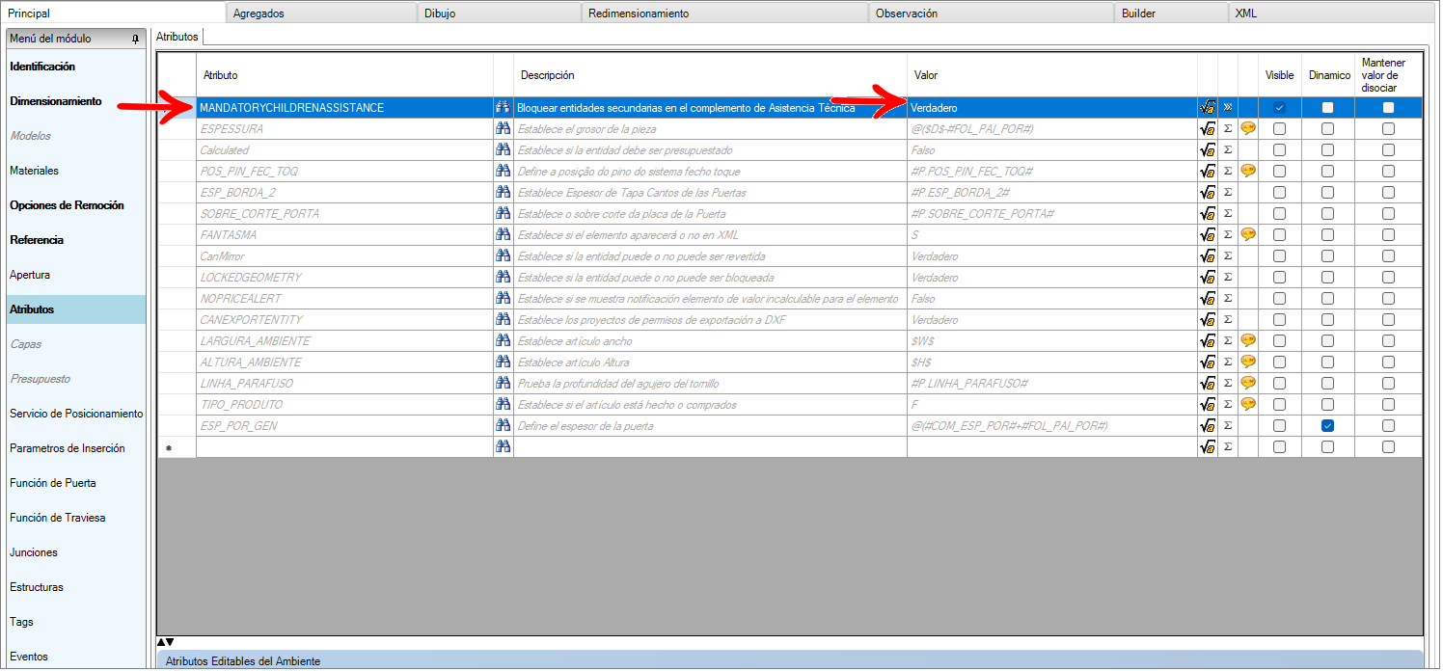Click sigma icon in NOPRICEALERT row
Viewport: 1443px width, 671px height.
point(1228,299)
